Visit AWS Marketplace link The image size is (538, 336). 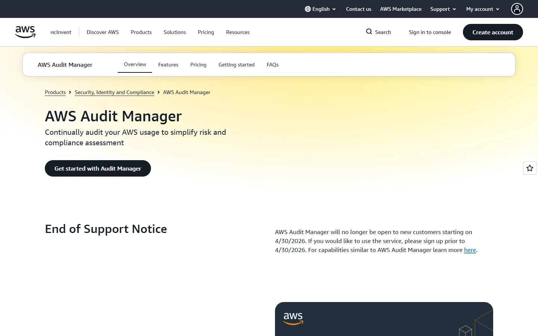pos(401,9)
